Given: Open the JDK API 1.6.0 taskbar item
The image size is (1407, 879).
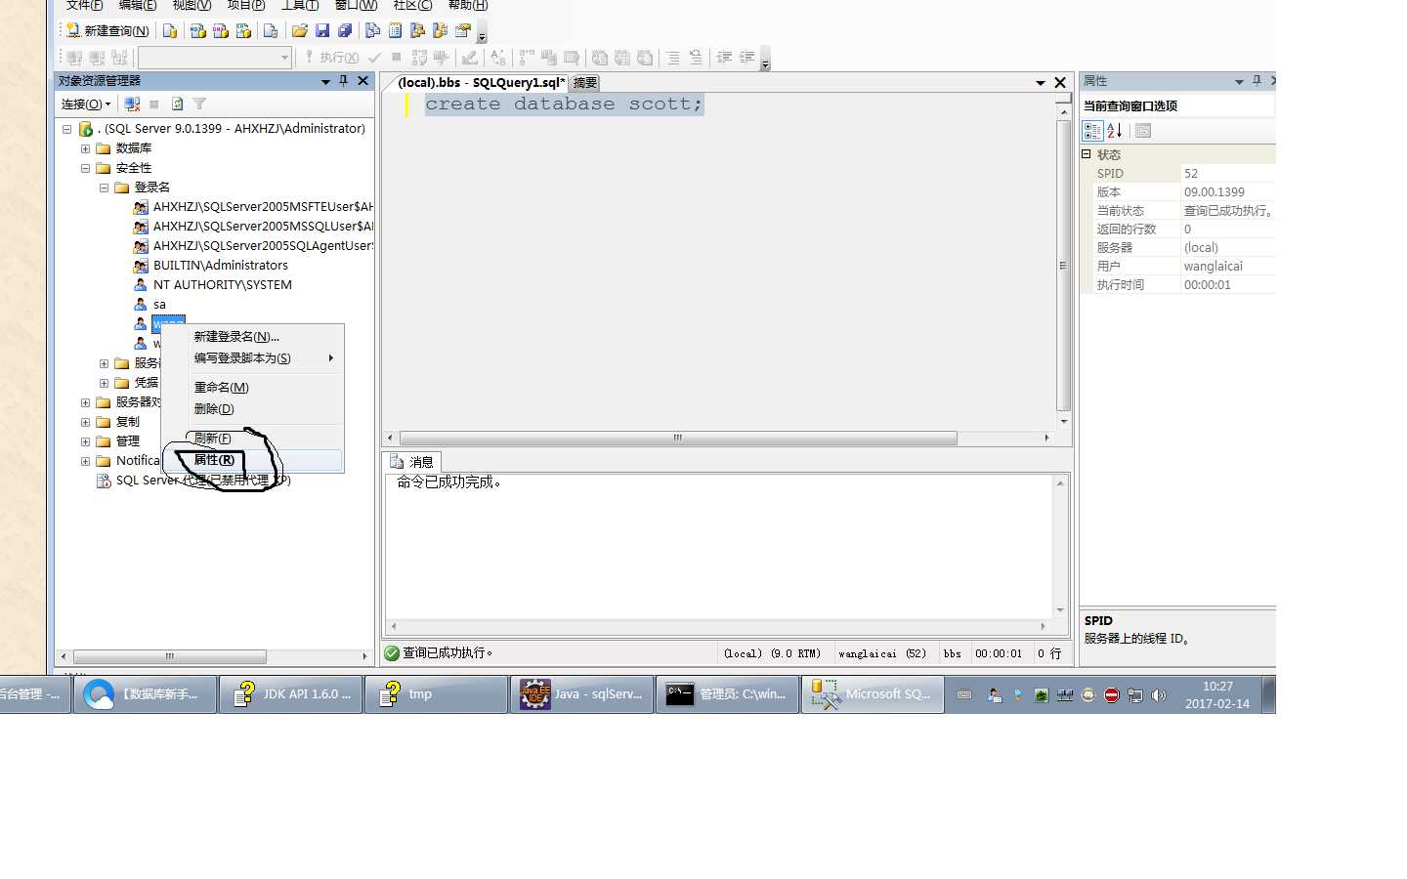Looking at the screenshot, I should tap(290, 694).
